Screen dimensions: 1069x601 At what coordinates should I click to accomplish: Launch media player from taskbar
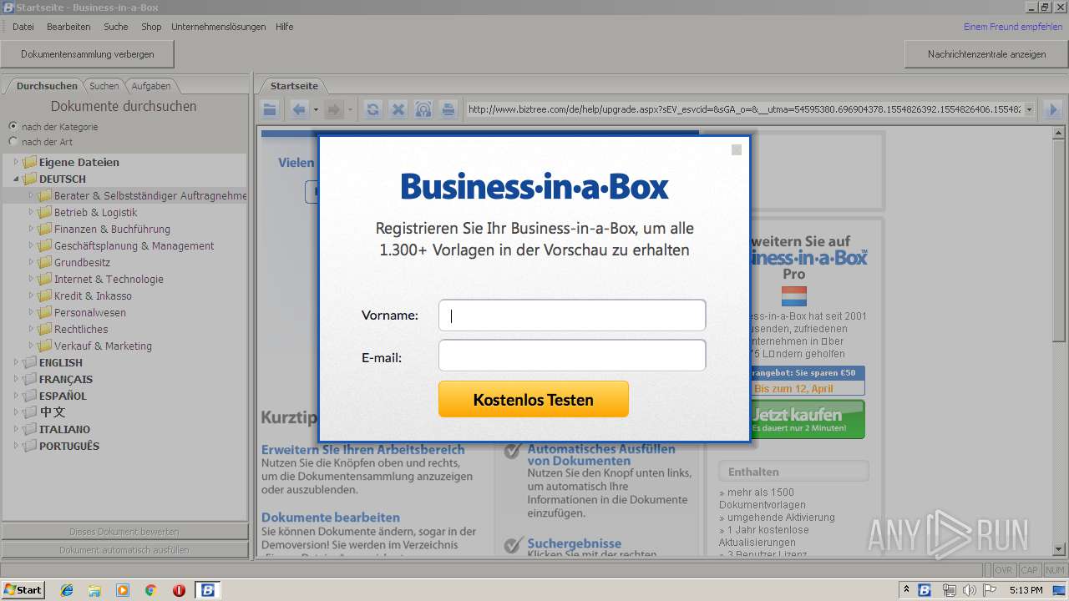click(123, 590)
